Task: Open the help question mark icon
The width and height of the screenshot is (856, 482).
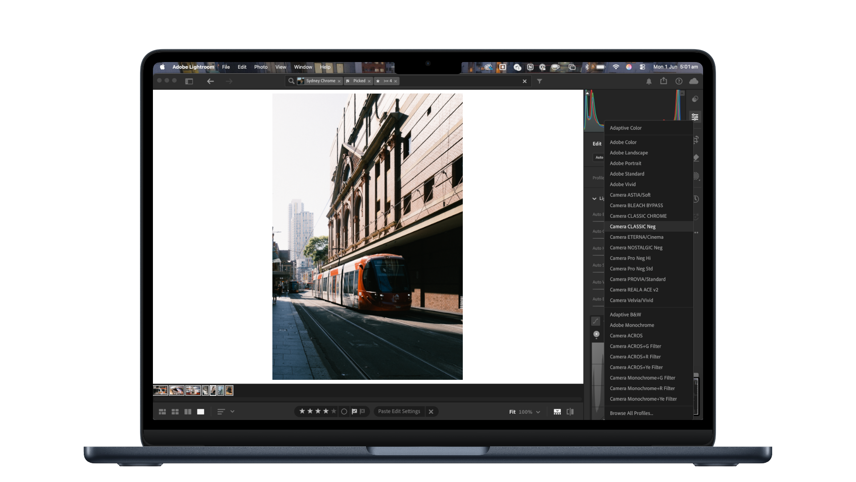Action: click(679, 81)
